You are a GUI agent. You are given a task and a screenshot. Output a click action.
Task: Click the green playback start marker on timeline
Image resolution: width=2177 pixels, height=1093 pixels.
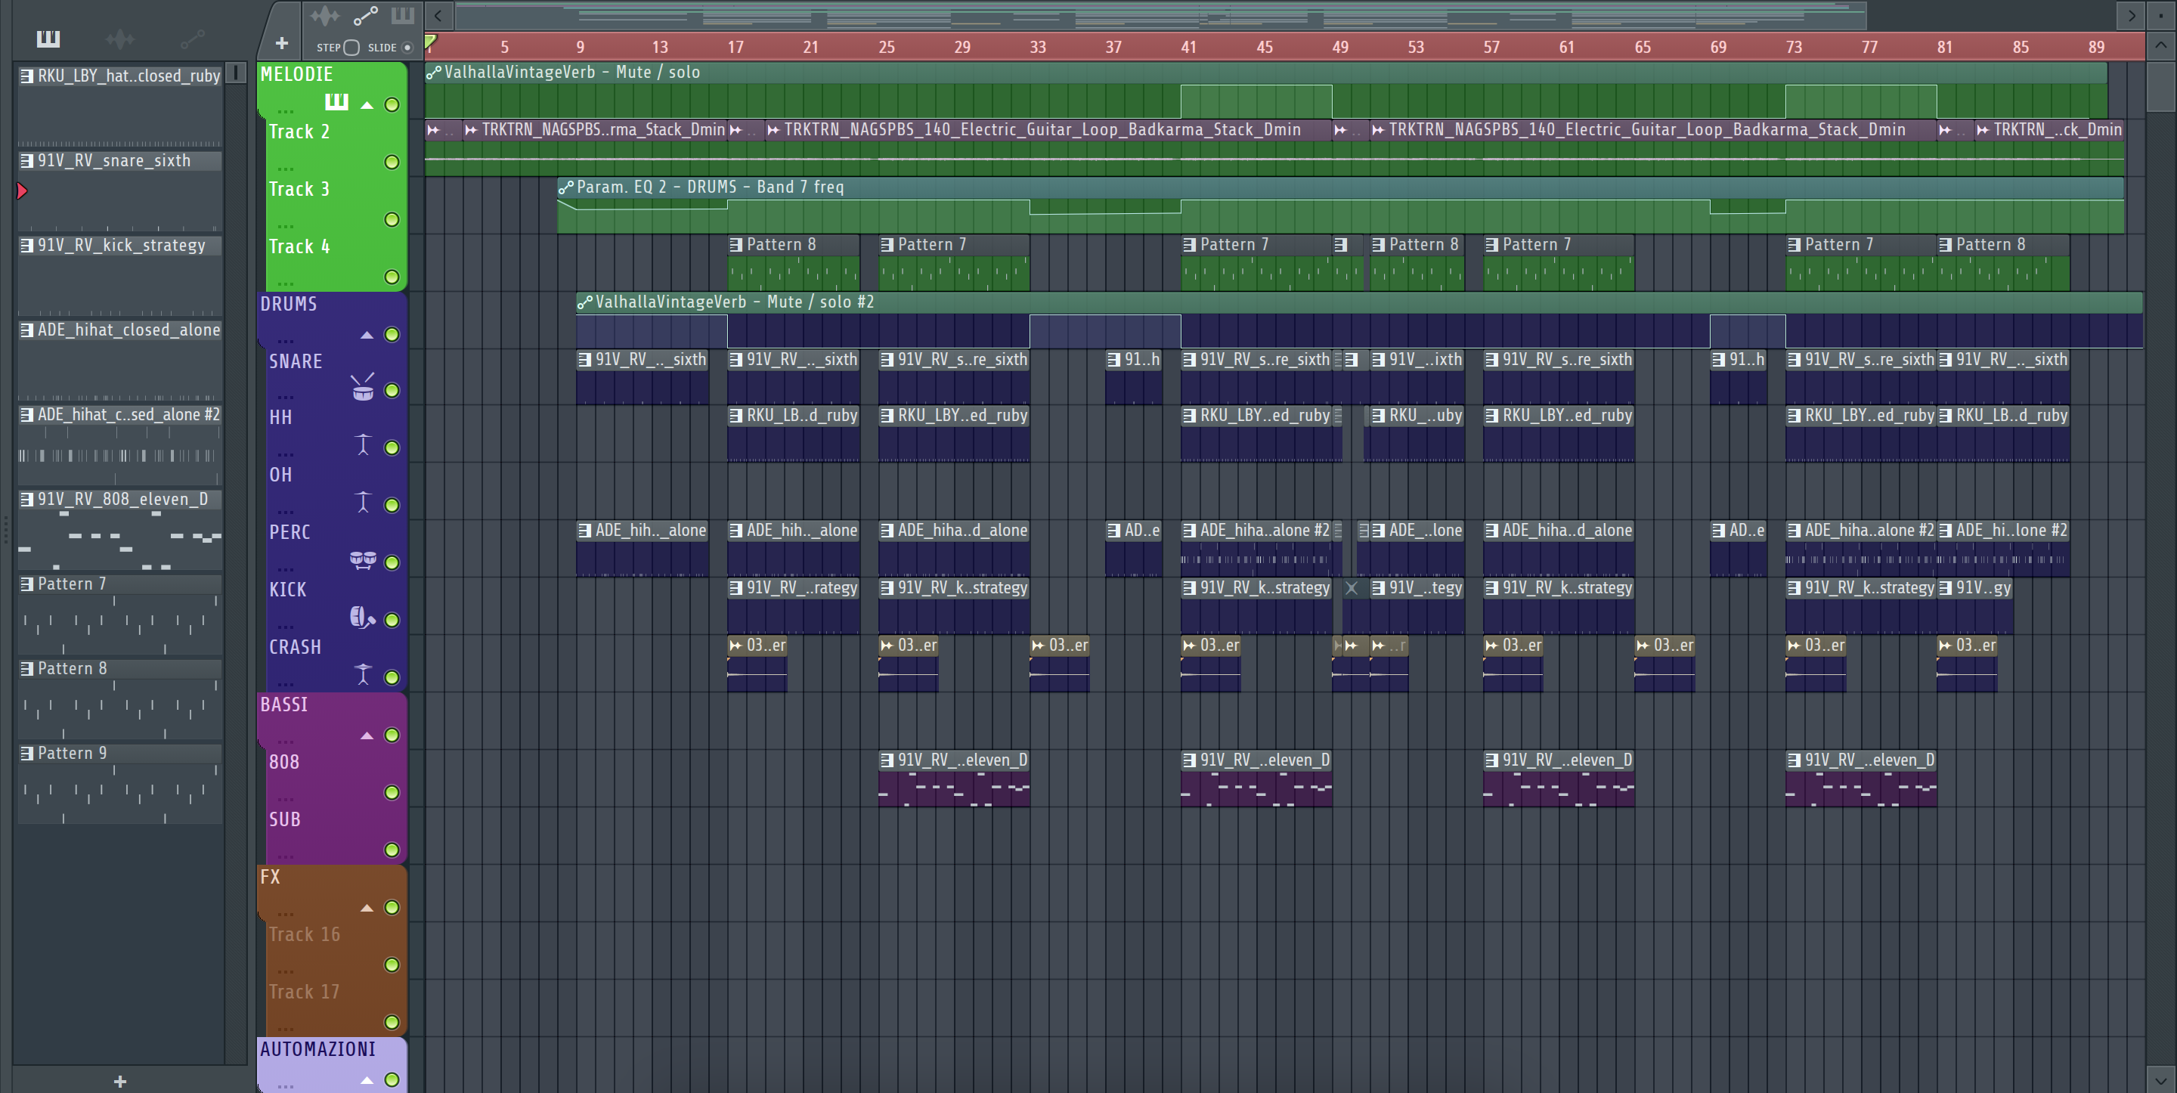431,42
